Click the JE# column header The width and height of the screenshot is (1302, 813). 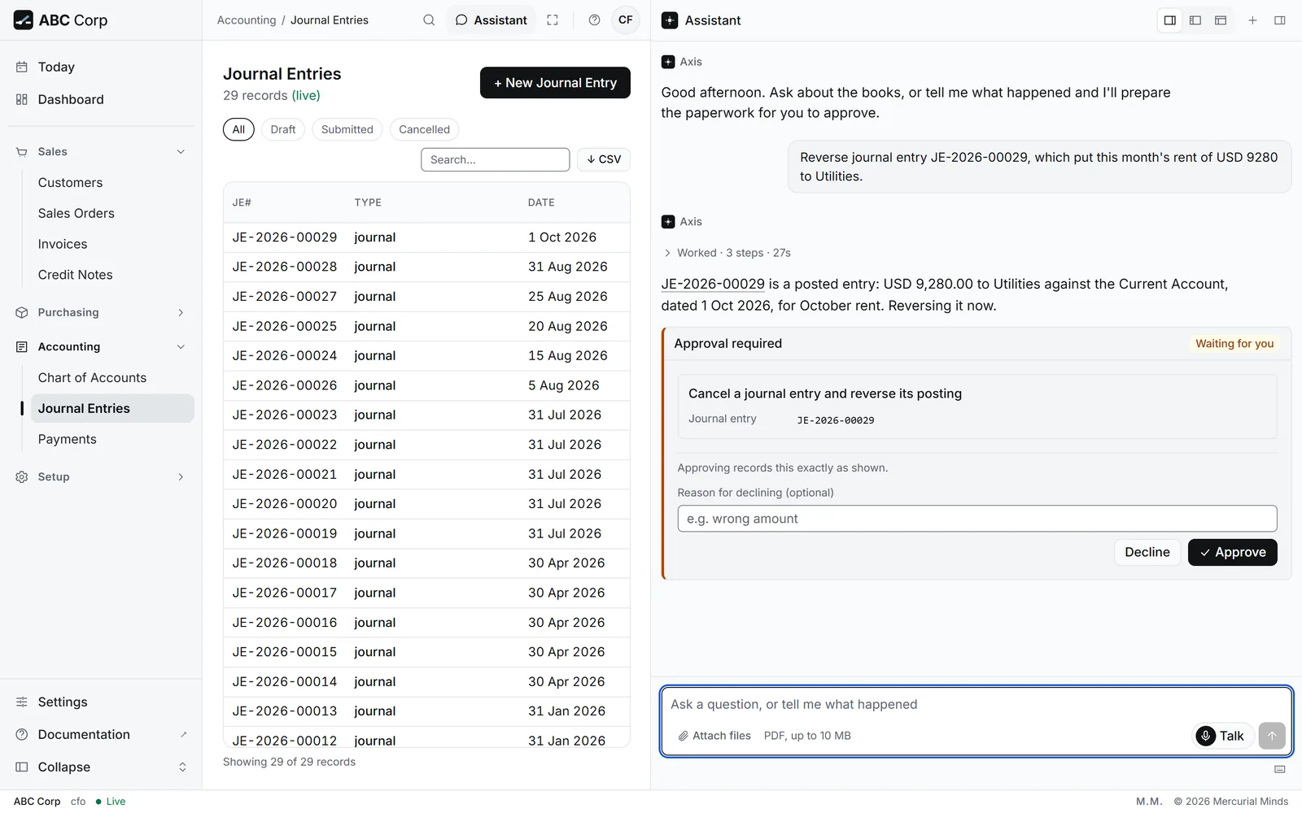click(x=242, y=202)
